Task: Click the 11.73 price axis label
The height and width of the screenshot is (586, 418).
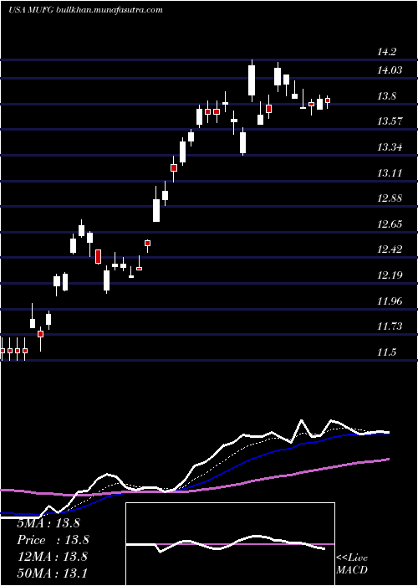Action: point(390,326)
